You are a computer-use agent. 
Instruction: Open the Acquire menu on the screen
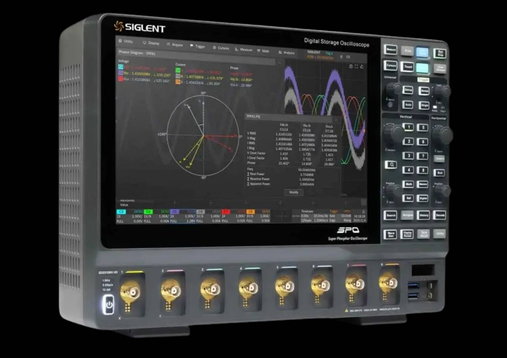pyautogui.click(x=175, y=45)
